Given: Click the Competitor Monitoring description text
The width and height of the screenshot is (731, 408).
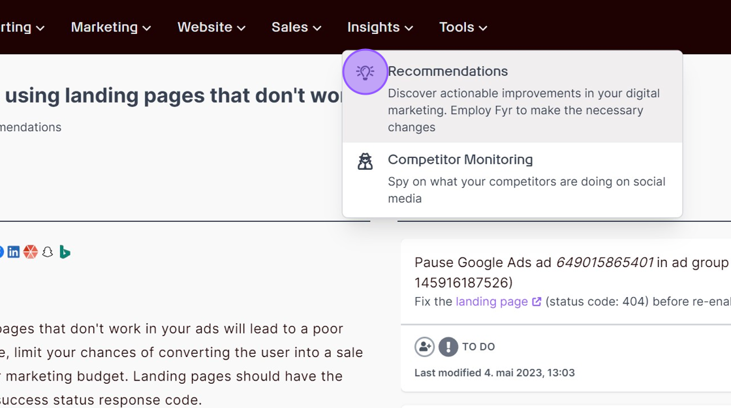Looking at the screenshot, I should click(526, 190).
